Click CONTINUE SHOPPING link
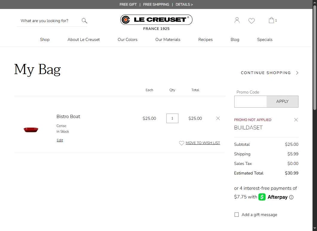This screenshot has height=231, width=317. pos(266,73)
